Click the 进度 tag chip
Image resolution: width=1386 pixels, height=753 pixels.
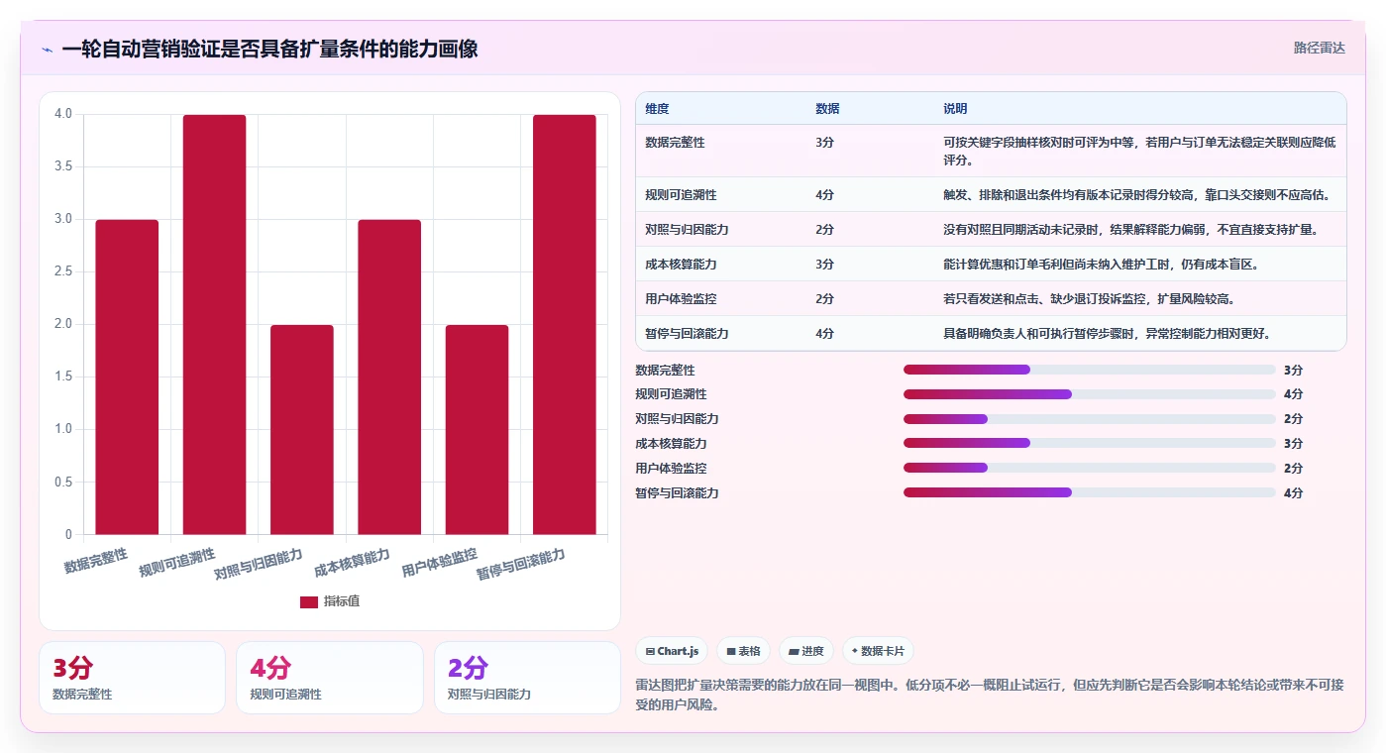[x=806, y=651]
